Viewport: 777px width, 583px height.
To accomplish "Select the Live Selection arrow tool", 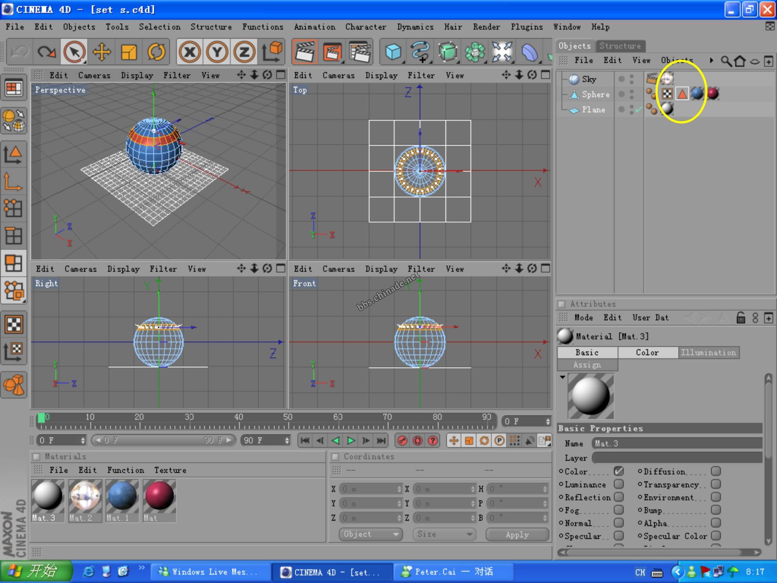I will click(x=74, y=52).
